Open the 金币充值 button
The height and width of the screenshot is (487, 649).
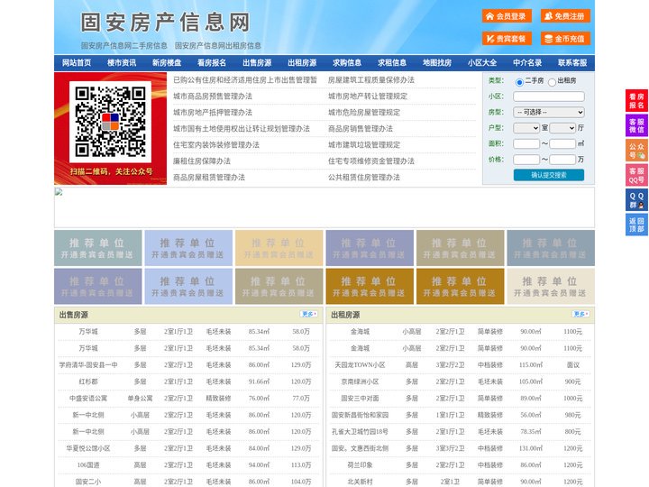(x=565, y=39)
